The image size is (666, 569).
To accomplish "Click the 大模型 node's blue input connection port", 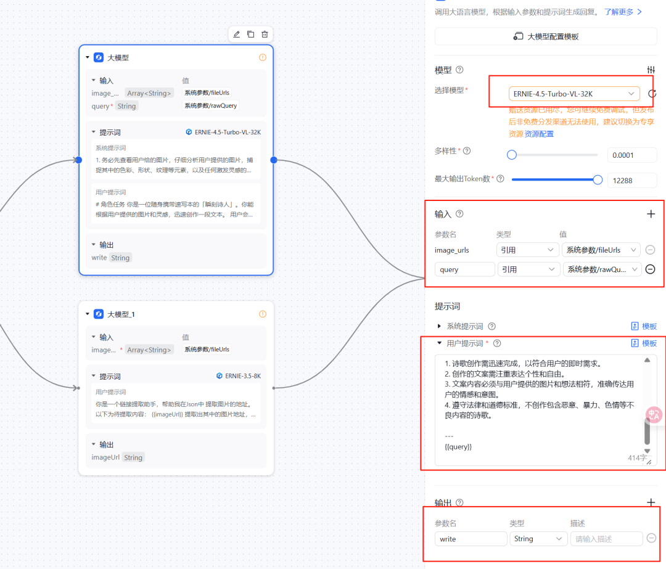I will tap(78, 160).
